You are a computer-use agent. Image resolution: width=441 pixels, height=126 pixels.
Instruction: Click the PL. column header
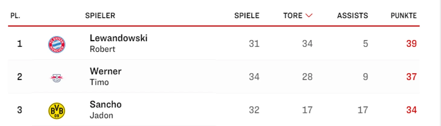pos(15,16)
